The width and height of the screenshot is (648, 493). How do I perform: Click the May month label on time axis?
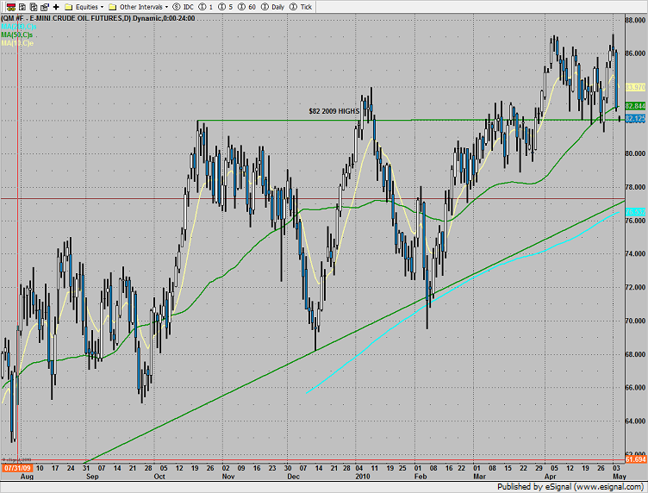point(620,477)
